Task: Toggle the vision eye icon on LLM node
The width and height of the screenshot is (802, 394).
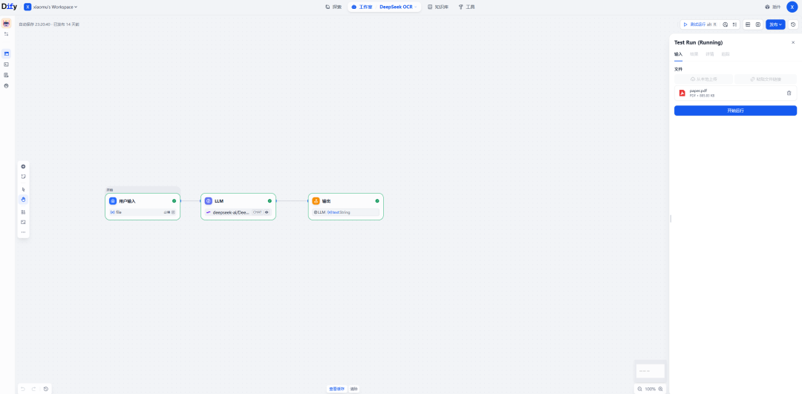Action: click(x=267, y=212)
